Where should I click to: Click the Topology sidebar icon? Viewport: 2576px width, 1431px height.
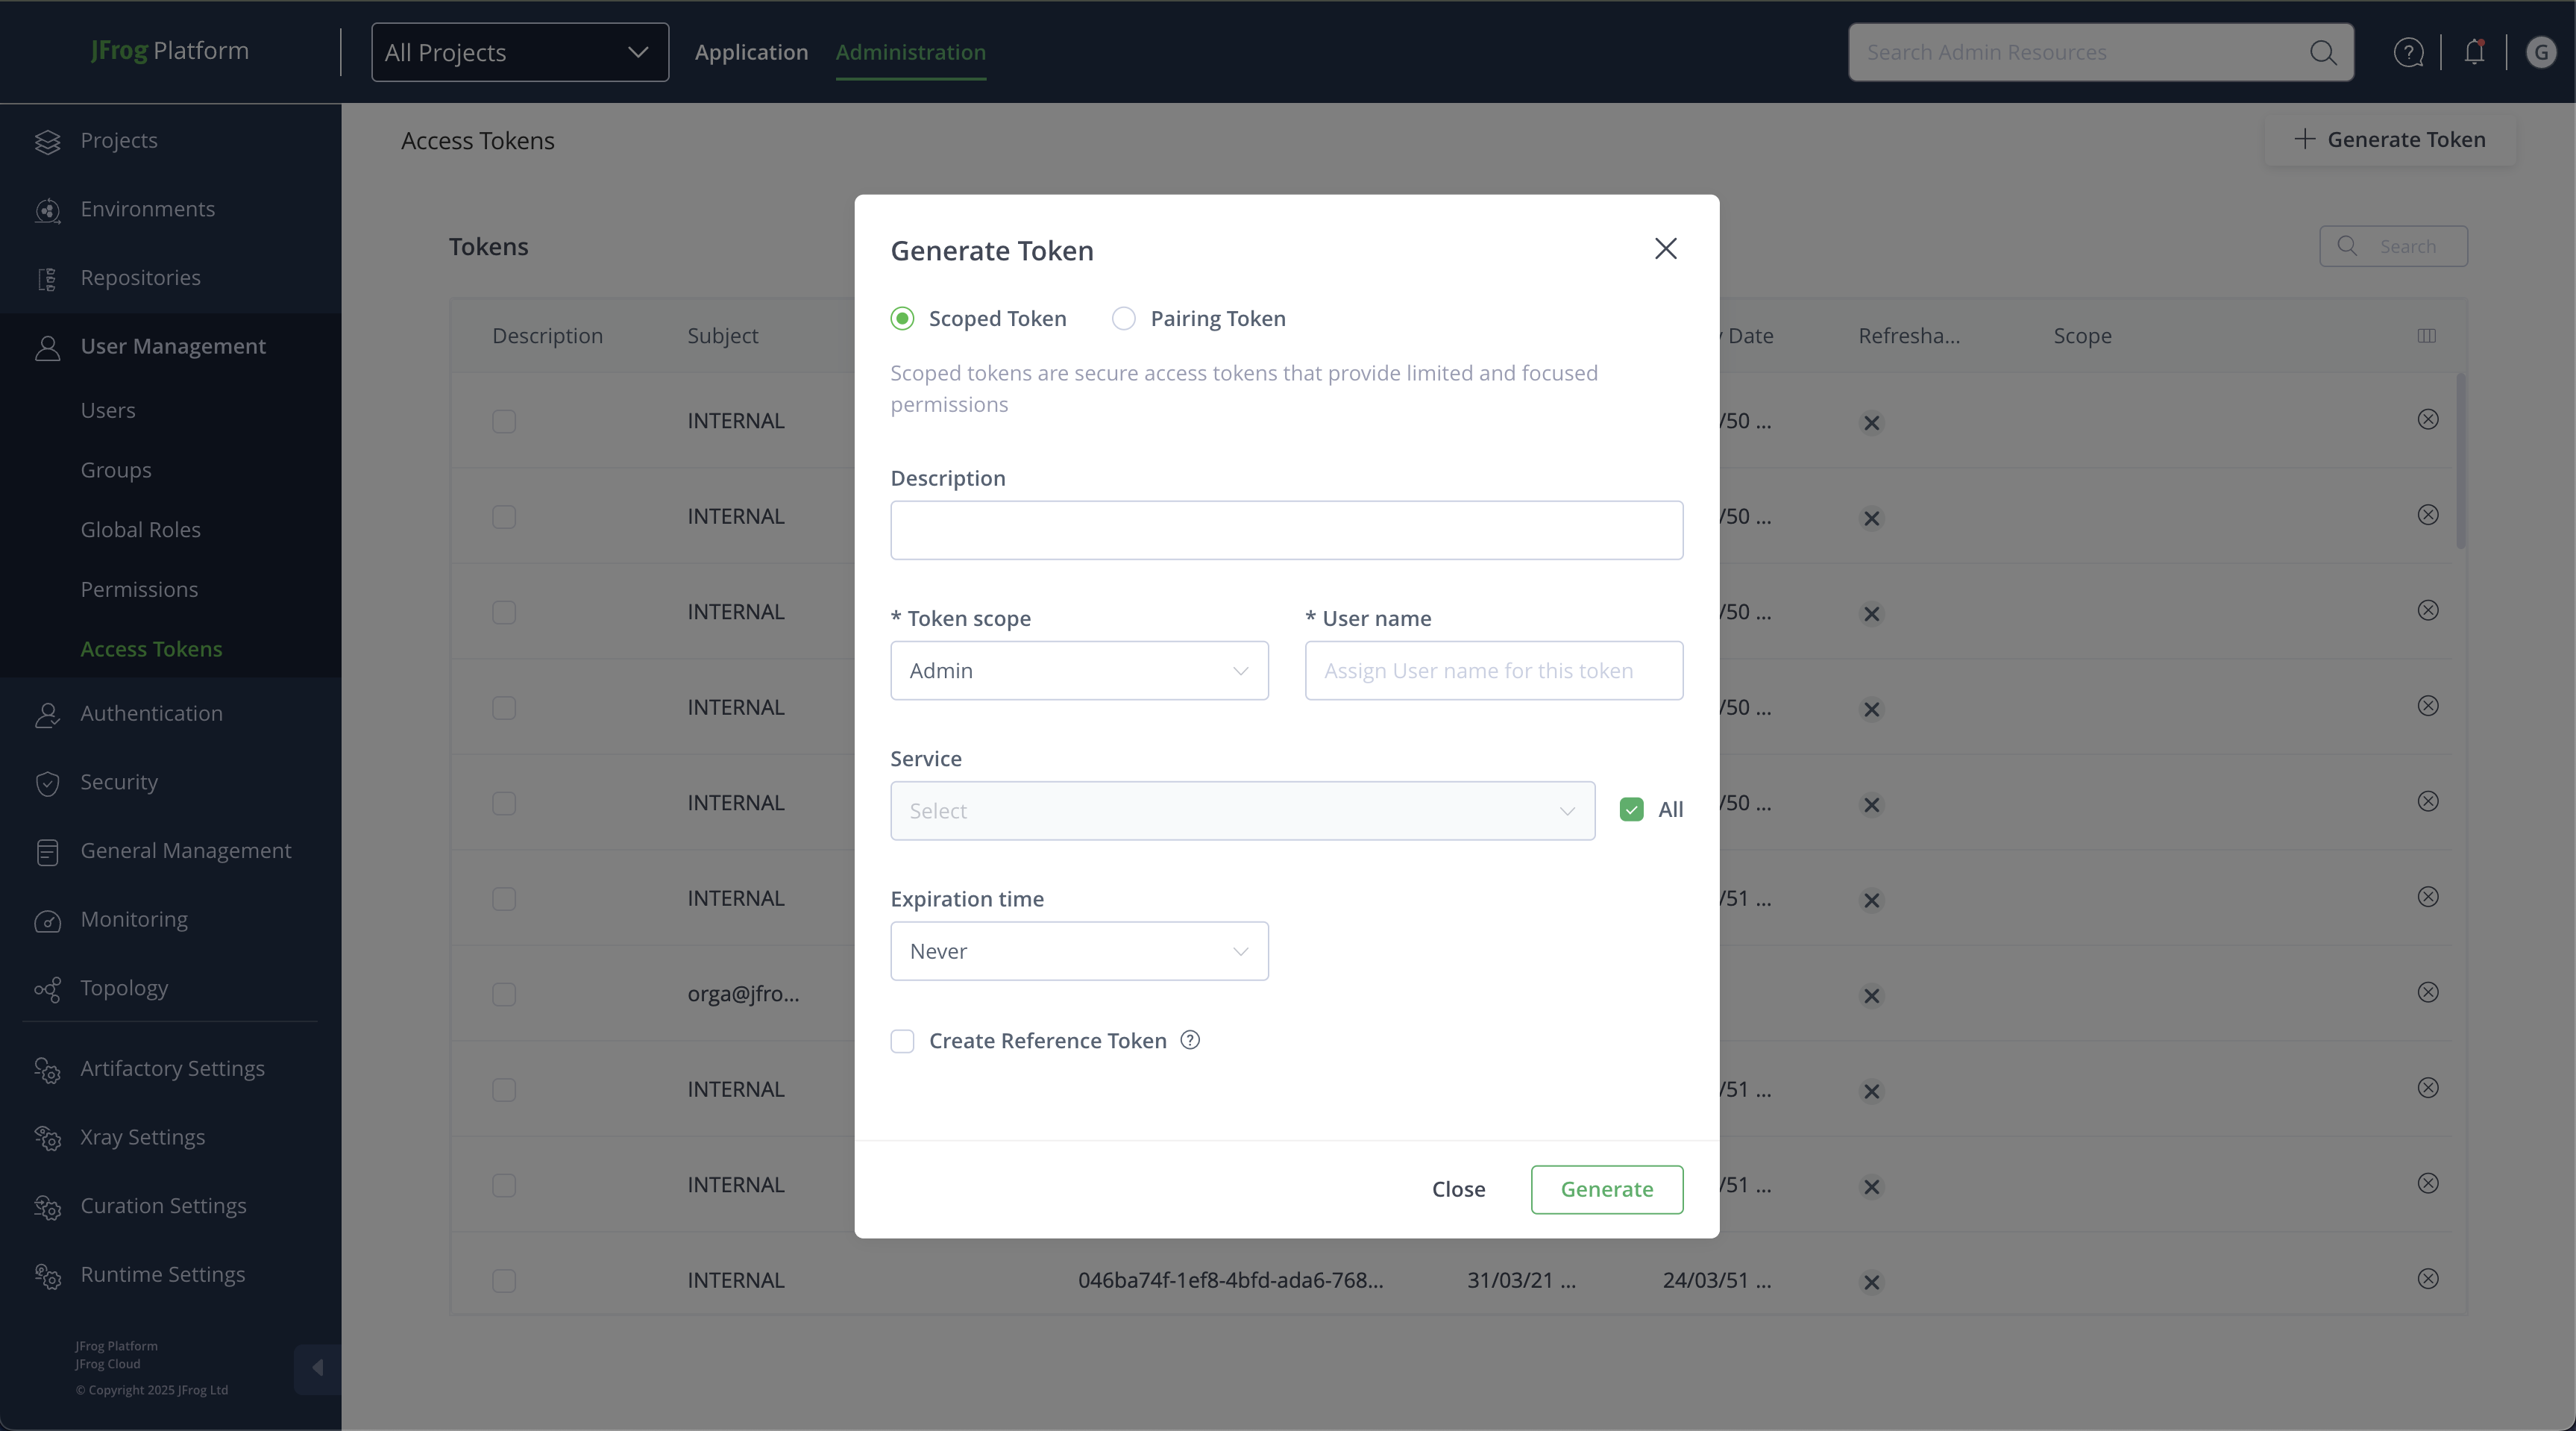tap(48, 989)
